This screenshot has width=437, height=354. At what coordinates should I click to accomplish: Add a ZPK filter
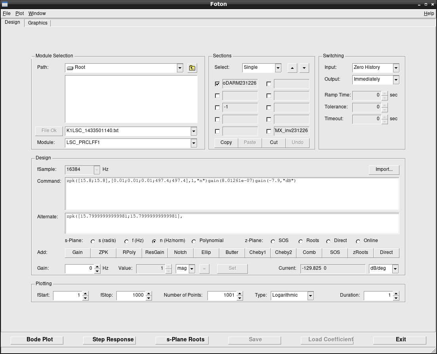click(103, 253)
